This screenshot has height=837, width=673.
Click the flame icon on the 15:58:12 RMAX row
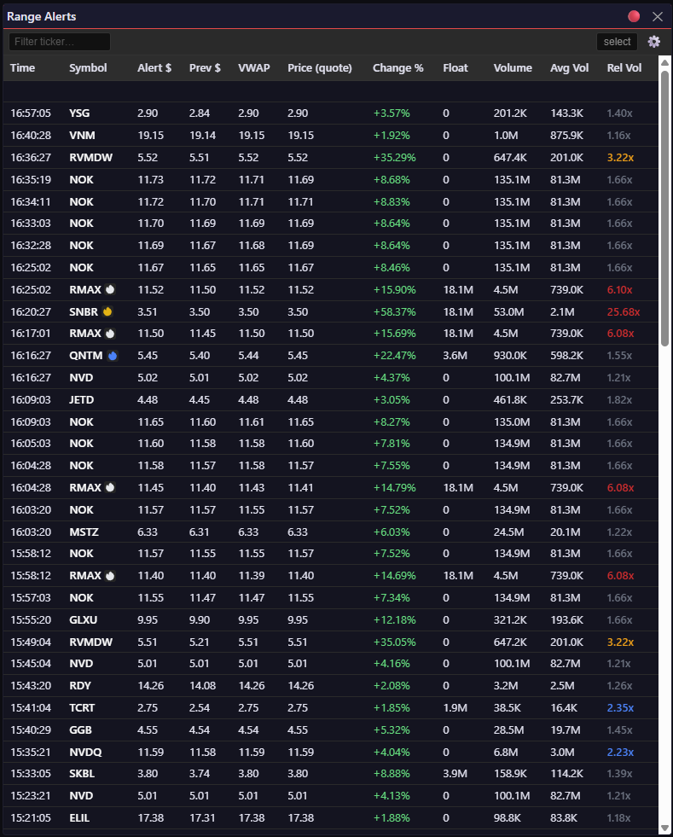coord(109,576)
